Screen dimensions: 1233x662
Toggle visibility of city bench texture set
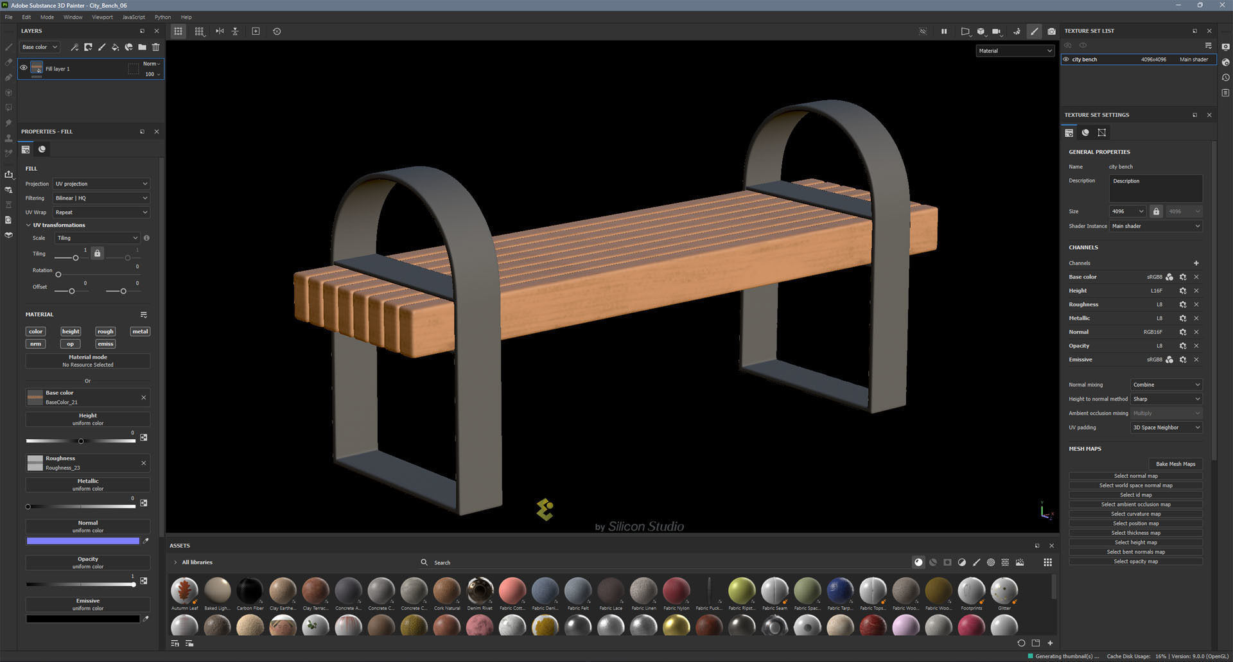pos(1066,60)
